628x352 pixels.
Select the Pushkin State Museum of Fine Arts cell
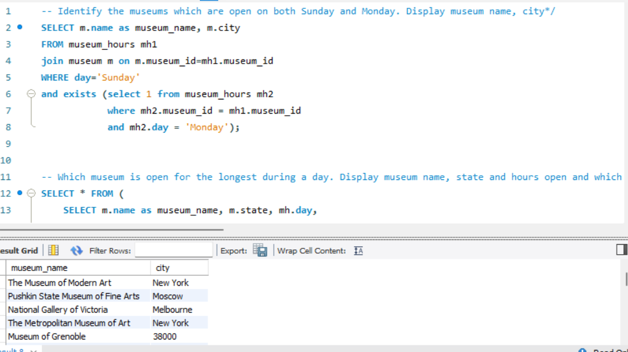coord(74,296)
